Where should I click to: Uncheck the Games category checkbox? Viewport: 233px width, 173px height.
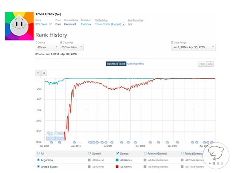point(117,153)
